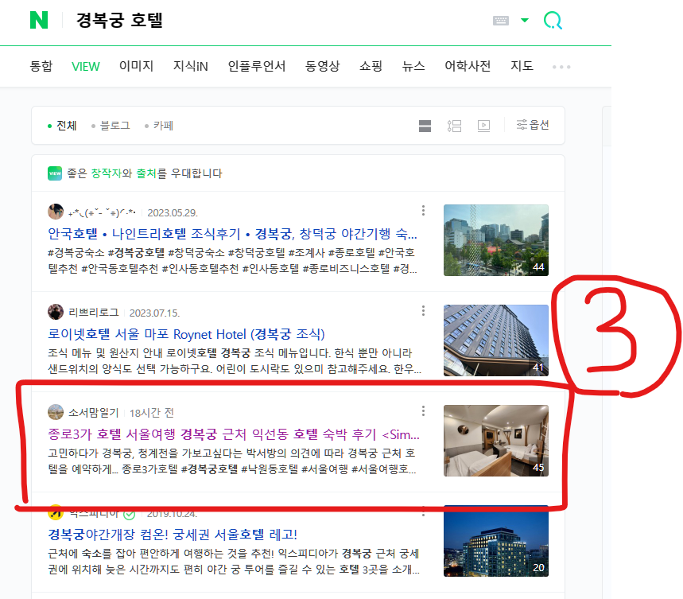
Task: Open profile avatar of the 2023.05.29 post
Action: tap(56, 212)
